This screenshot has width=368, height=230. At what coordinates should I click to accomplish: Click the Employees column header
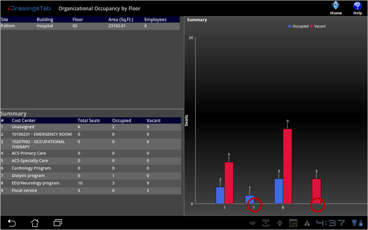[x=155, y=20]
